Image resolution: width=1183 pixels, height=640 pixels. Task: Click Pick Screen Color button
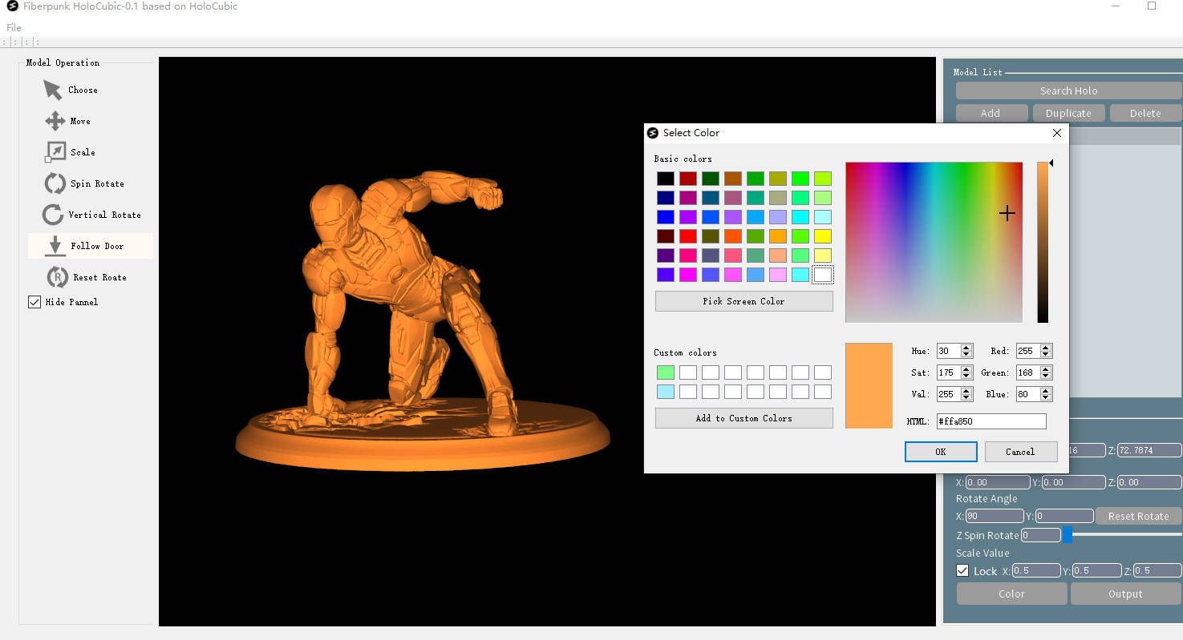click(744, 301)
